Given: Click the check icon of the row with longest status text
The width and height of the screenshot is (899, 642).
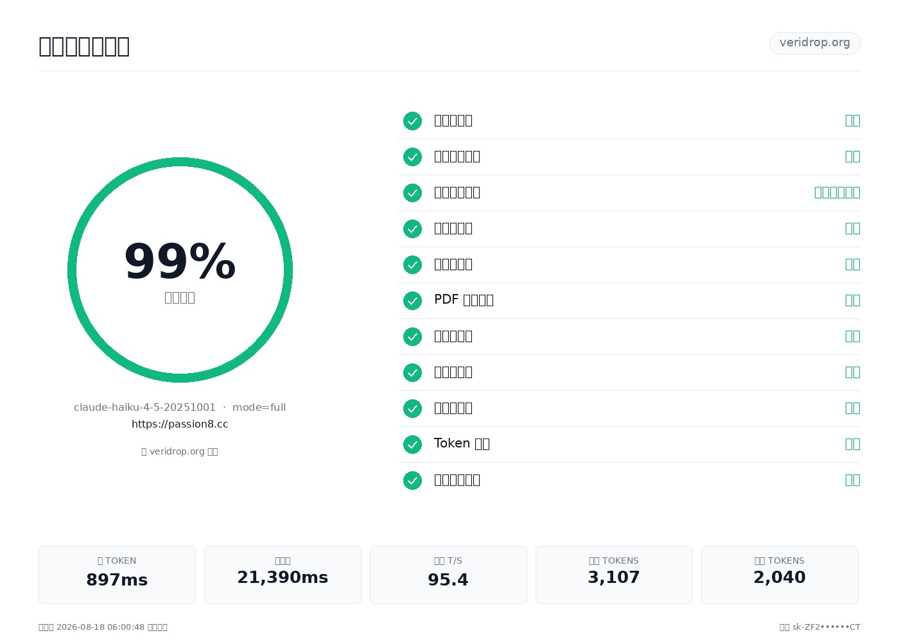Looking at the screenshot, I should point(412,193).
